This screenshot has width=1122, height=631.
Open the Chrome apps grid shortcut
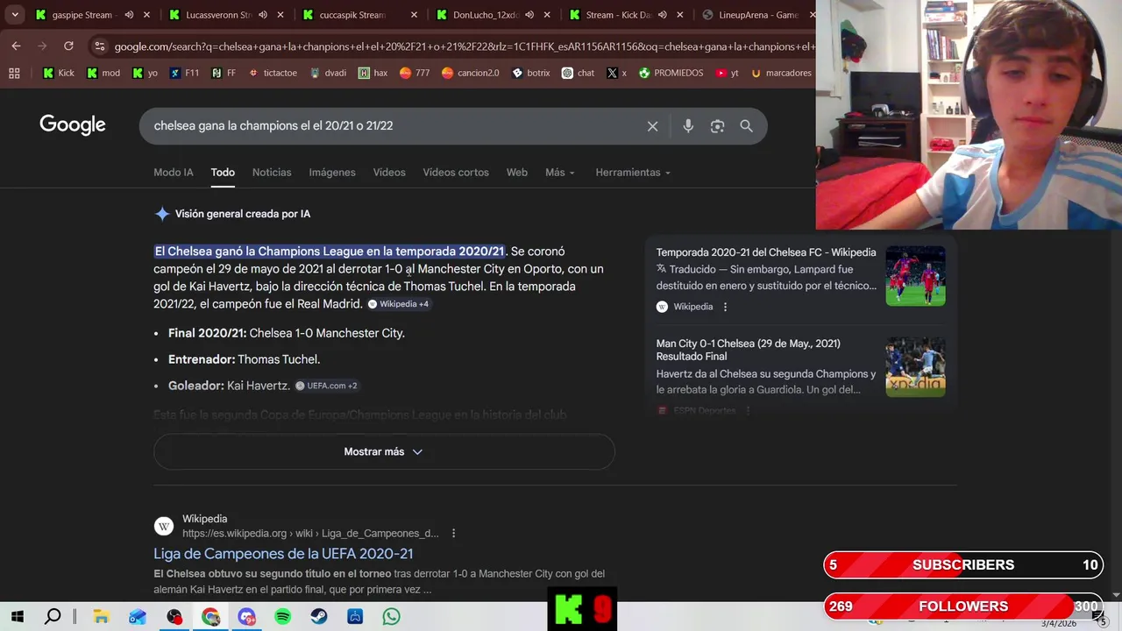click(14, 73)
